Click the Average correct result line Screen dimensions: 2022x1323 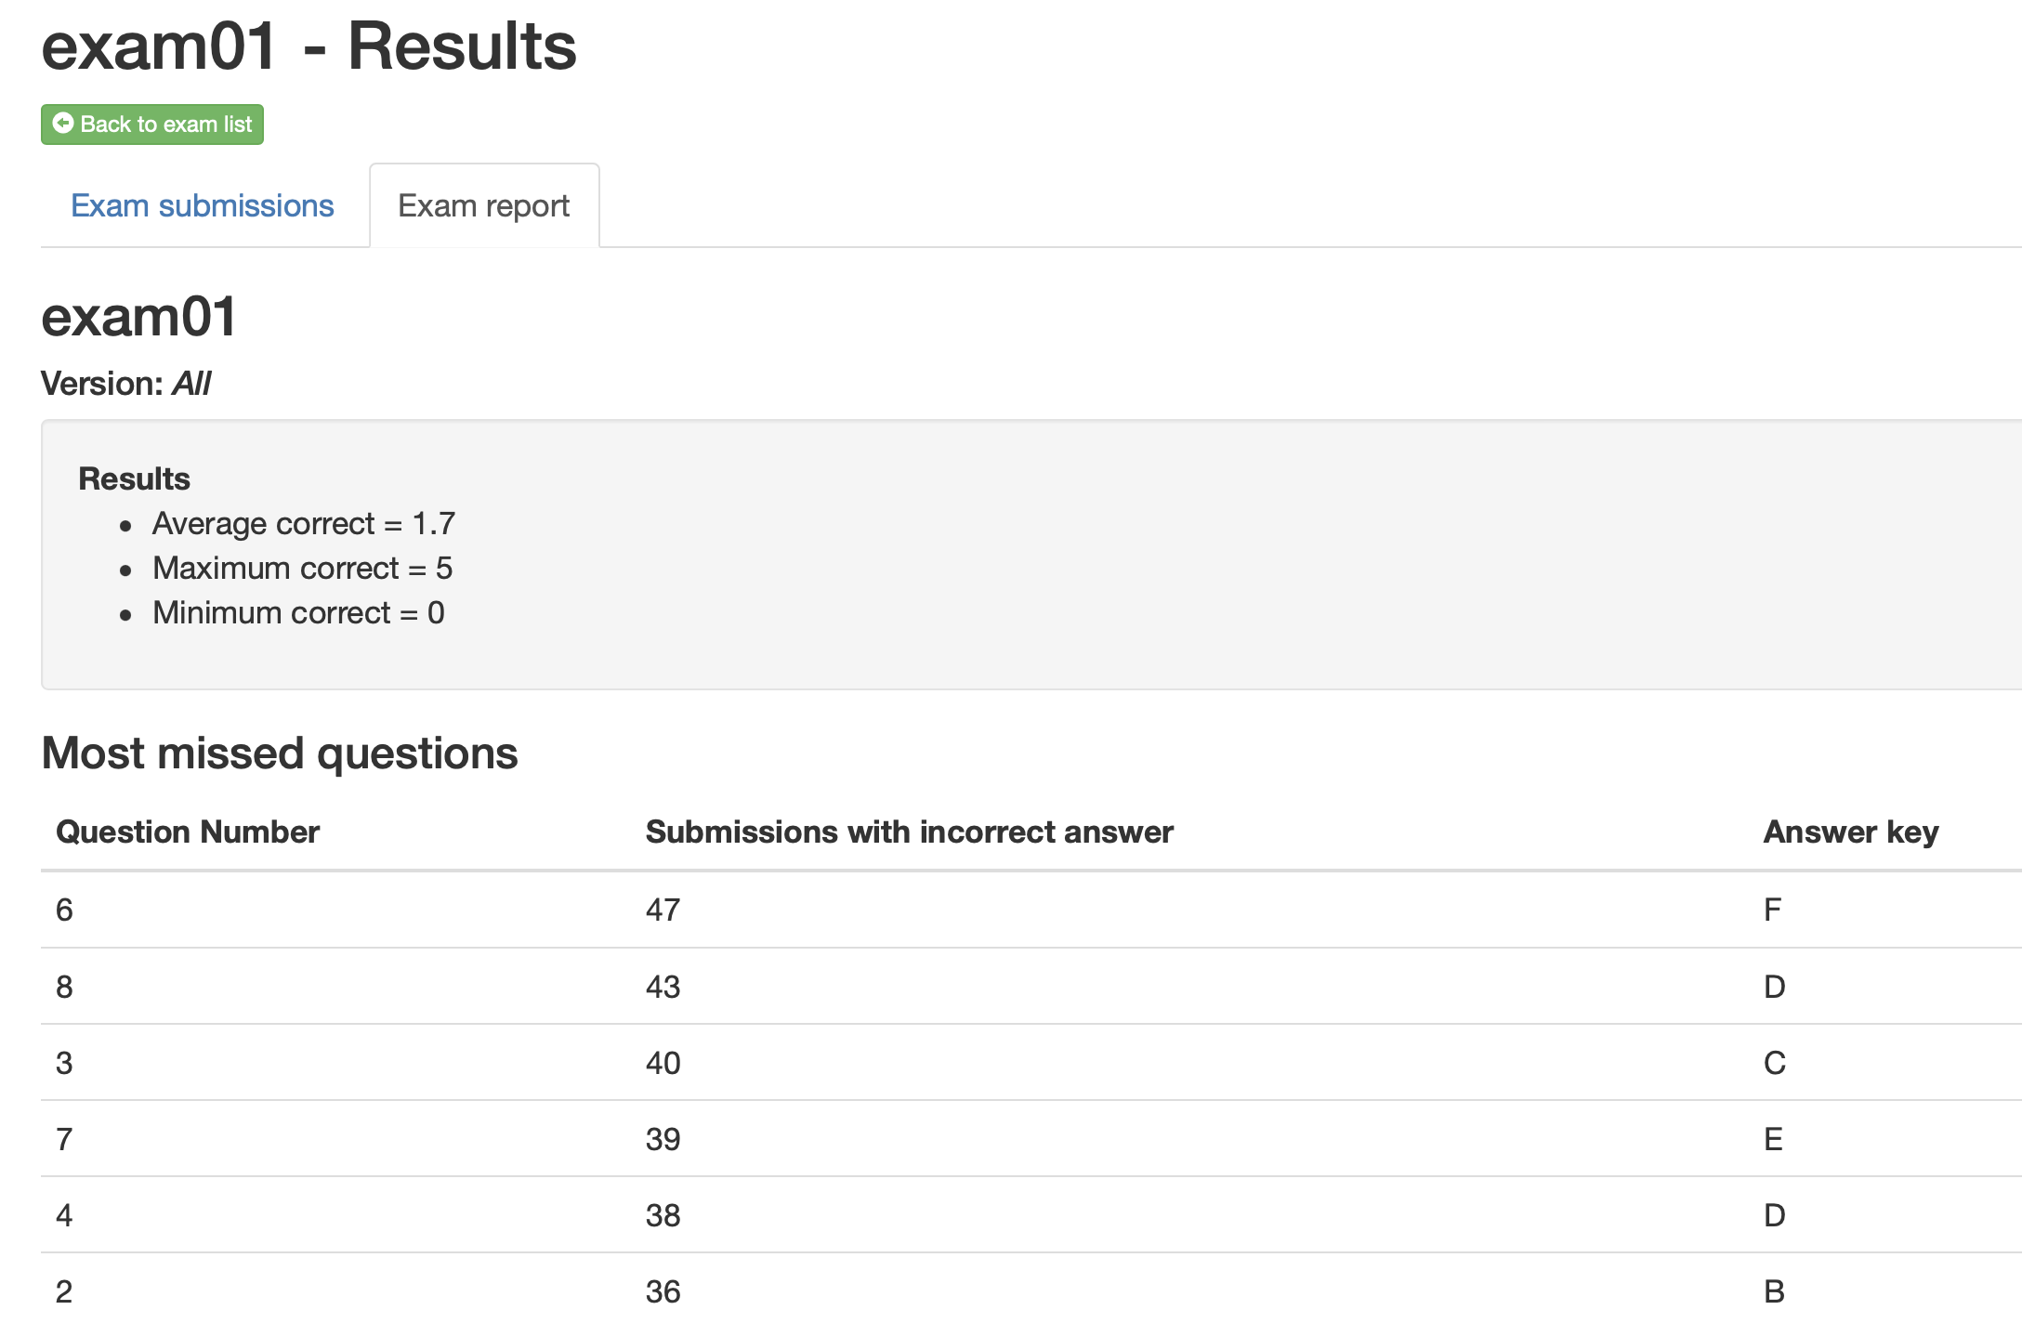[x=304, y=524]
